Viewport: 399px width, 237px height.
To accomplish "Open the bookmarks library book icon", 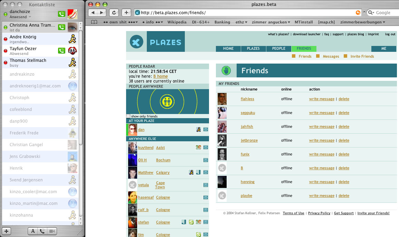I will (x=94, y=22).
